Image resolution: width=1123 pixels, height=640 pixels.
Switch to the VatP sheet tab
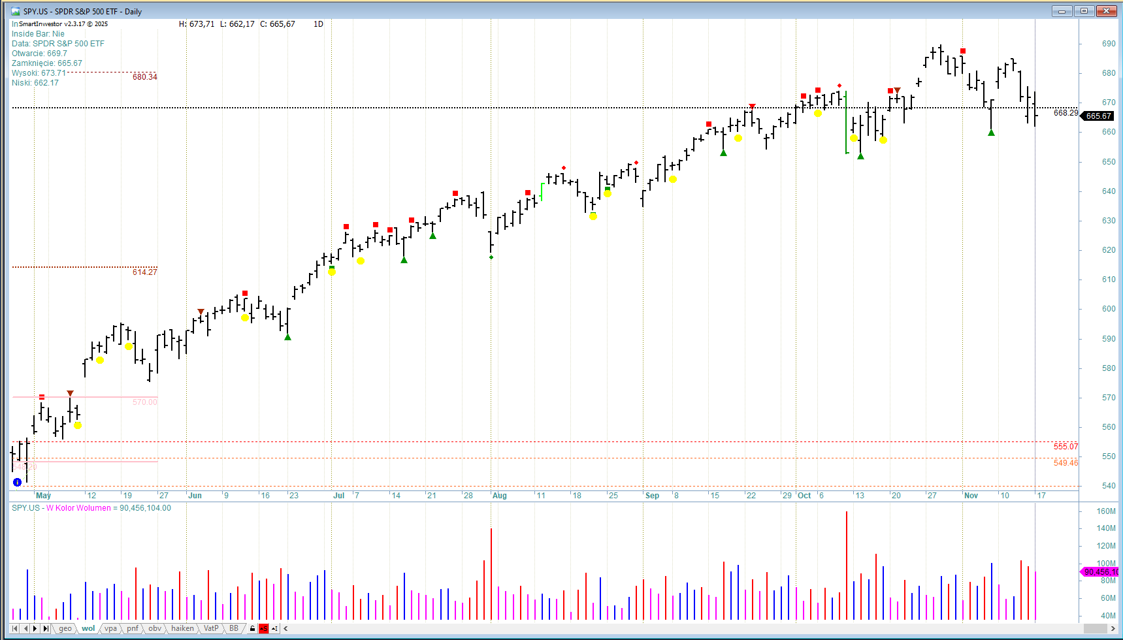point(211,628)
